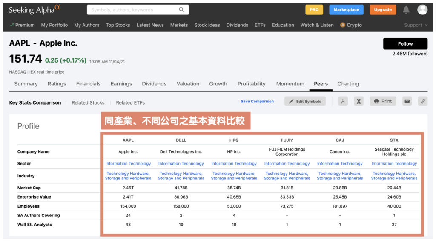Click the Seeking Alpha logo

pyautogui.click(x=34, y=10)
